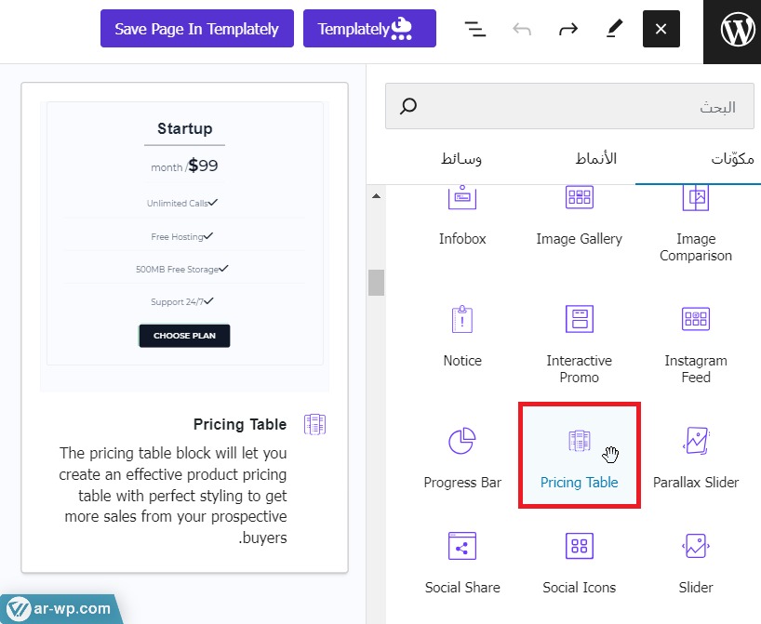The image size is (761, 624).
Task: Insert the Pricing Table block
Action: (x=579, y=456)
